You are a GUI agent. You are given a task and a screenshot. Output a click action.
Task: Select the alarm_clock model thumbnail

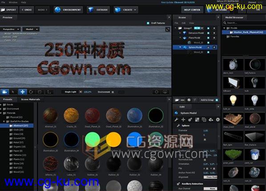pyautogui.click(x=233, y=64)
